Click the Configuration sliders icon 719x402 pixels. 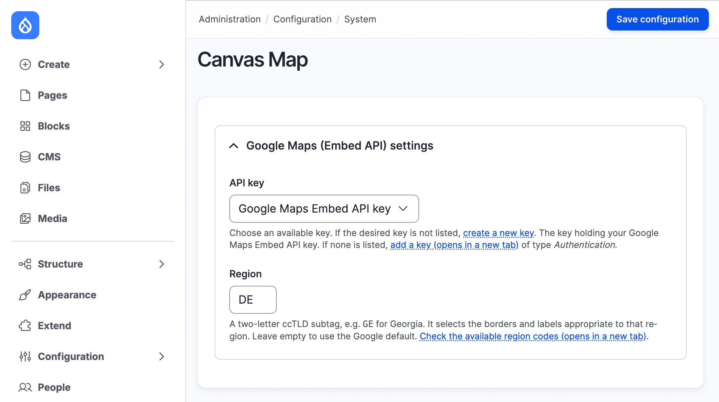click(x=25, y=356)
